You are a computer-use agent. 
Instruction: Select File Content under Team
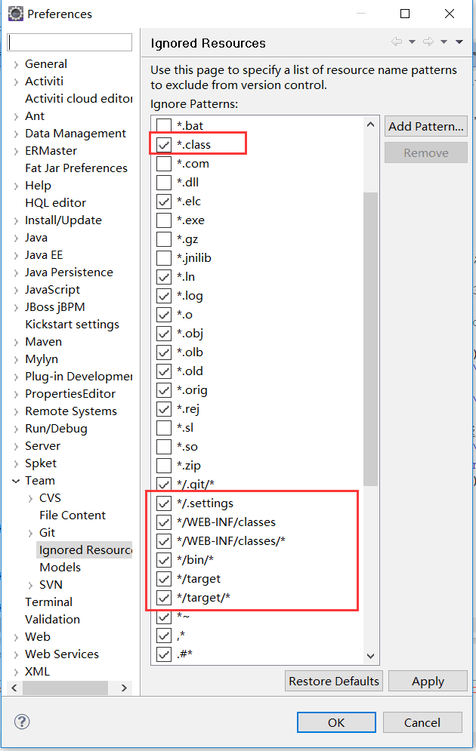coord(73,516)
